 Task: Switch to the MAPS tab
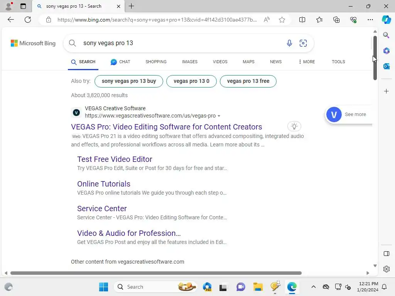(248, 62)
